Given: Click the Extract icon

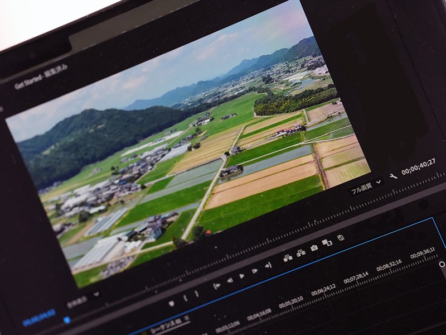Looking at the screenshot, I should (301, 252).
